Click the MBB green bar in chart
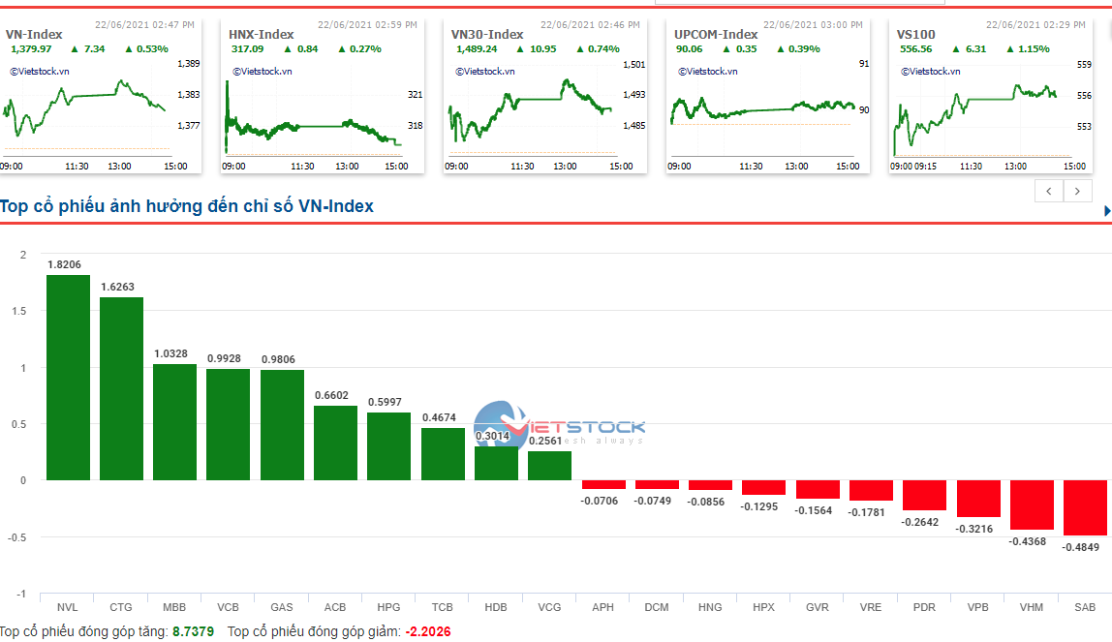1112x642 pixels. click(x=174, y=422)
